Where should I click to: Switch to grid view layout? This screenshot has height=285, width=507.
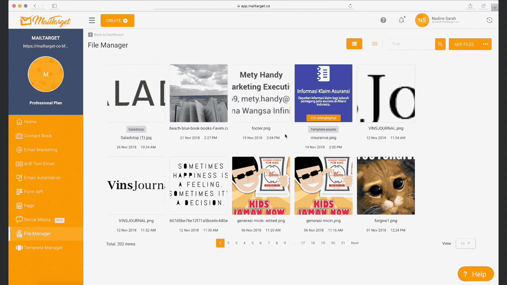coord(374,44)
